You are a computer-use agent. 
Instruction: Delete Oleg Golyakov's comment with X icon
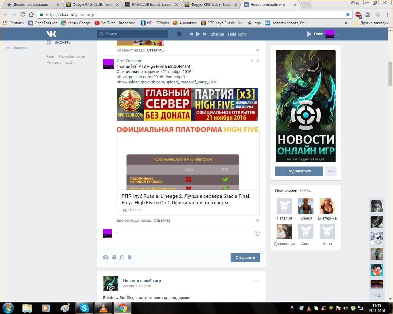258,61
